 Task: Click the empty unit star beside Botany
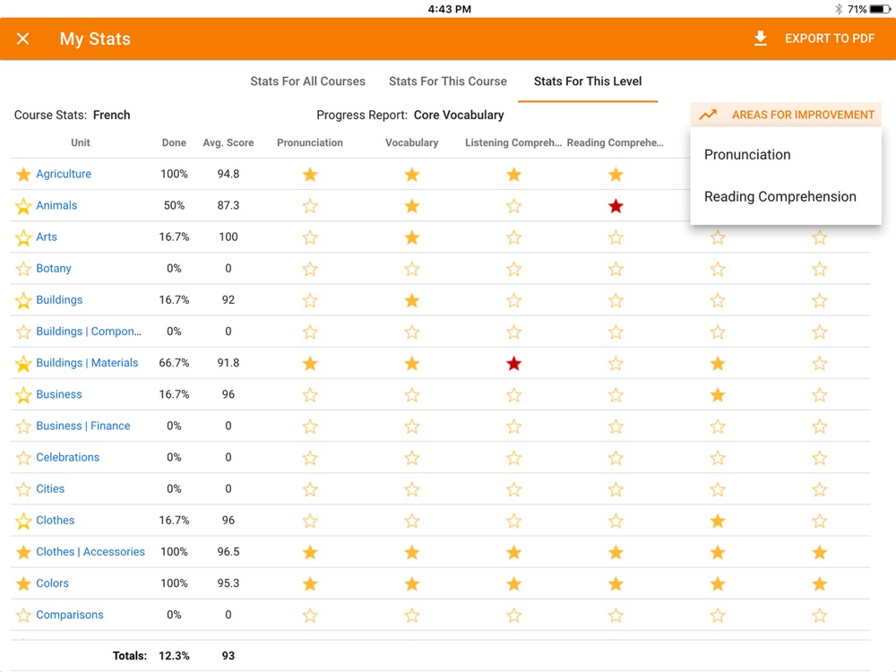(23, 269)
